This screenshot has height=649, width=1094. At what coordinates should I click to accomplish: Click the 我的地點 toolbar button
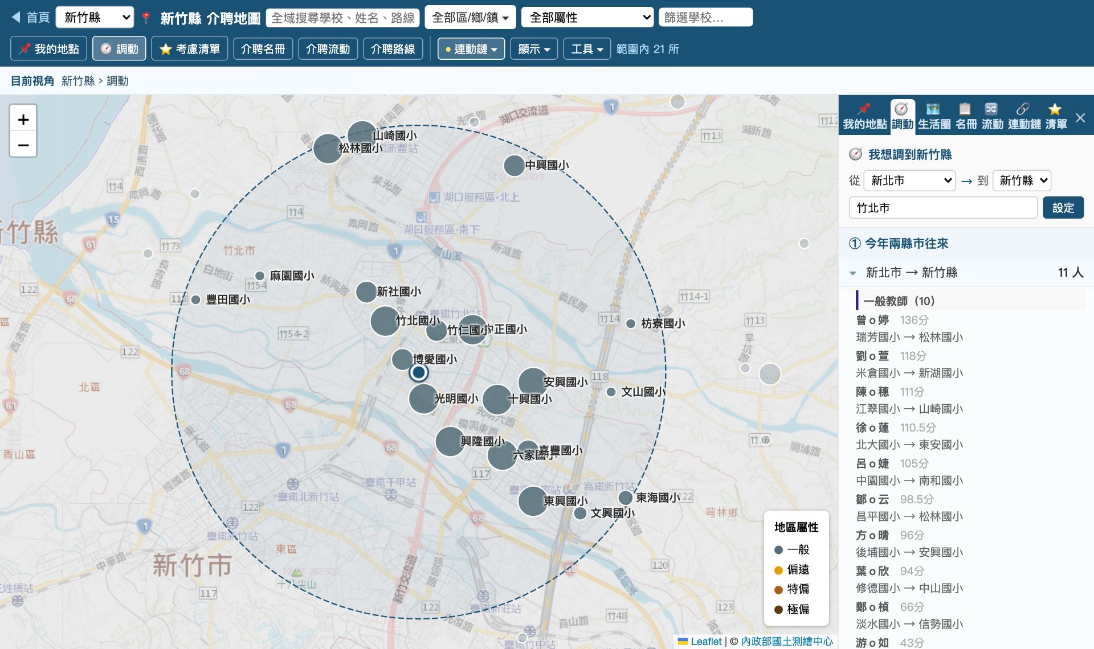tap(49, 49)
